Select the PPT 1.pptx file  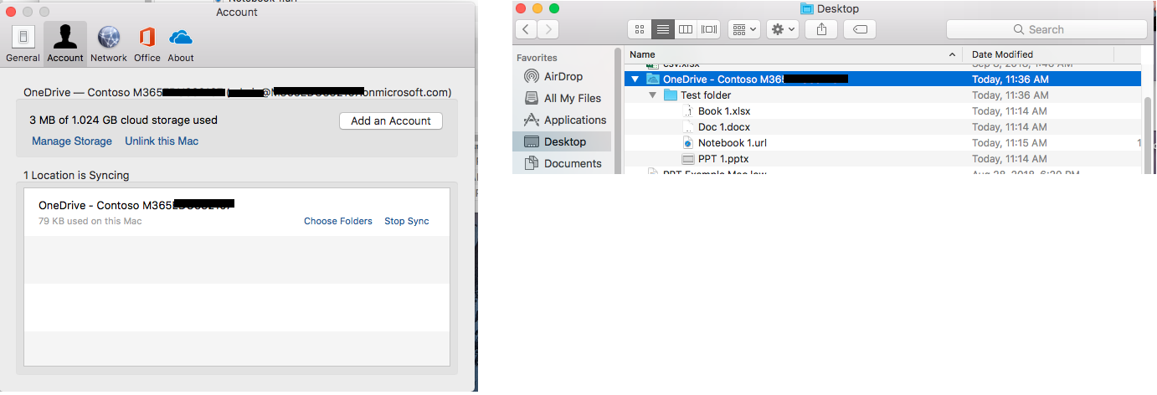(882, 159)
